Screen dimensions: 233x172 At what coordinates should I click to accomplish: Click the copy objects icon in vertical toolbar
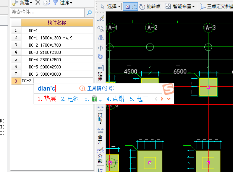click(100, 29)
